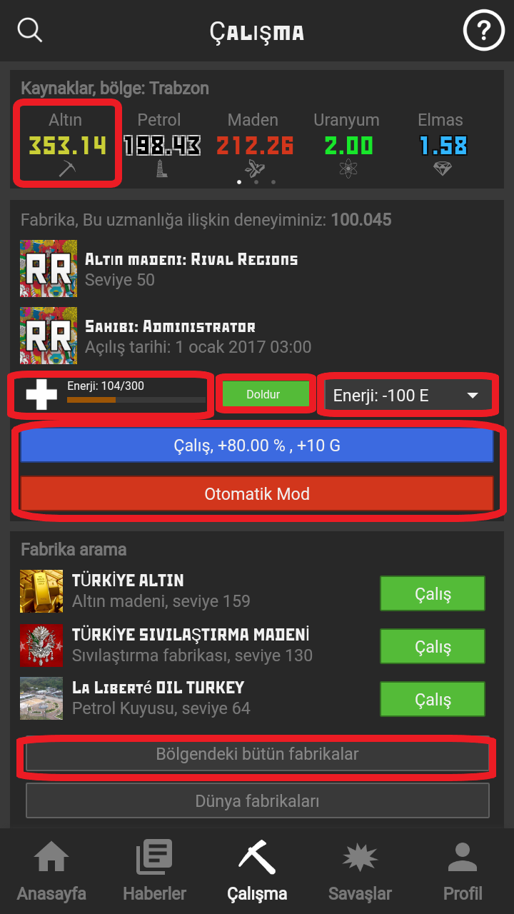Image resolution: width=514 pixels, height=914 pixels.
Task: Select the Petrol oil resource
Action: click(x=161, y=145)
